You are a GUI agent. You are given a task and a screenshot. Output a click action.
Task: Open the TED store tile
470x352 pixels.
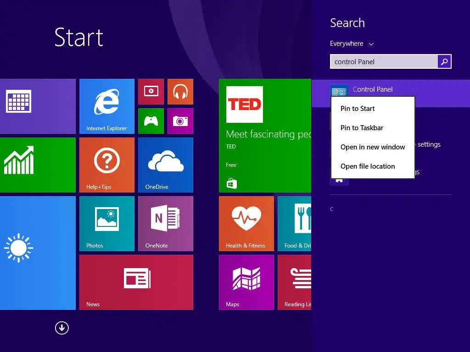click(x=265, y=136)
